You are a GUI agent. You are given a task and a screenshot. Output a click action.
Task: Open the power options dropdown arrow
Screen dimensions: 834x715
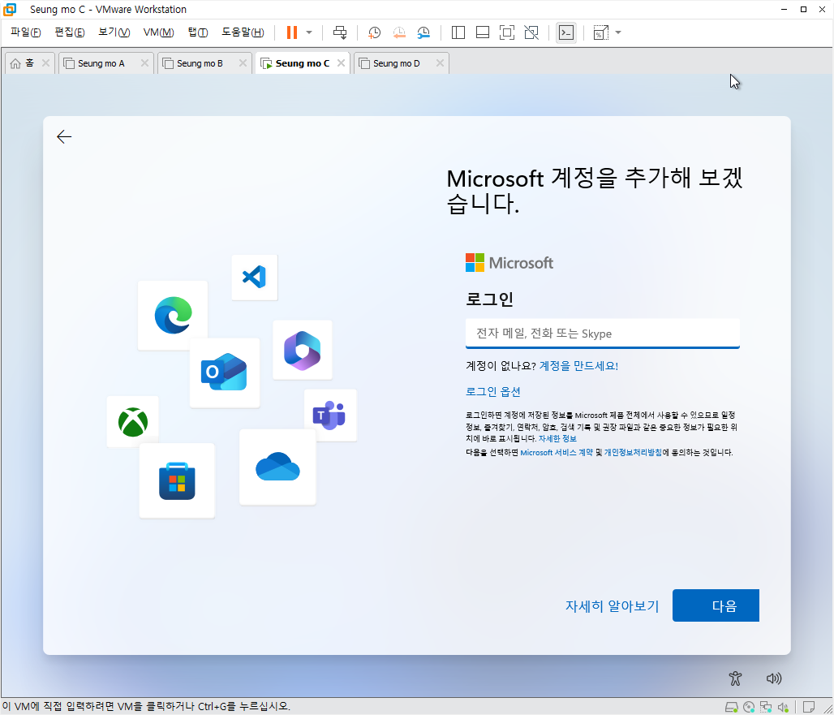click(x=309, y=32)
